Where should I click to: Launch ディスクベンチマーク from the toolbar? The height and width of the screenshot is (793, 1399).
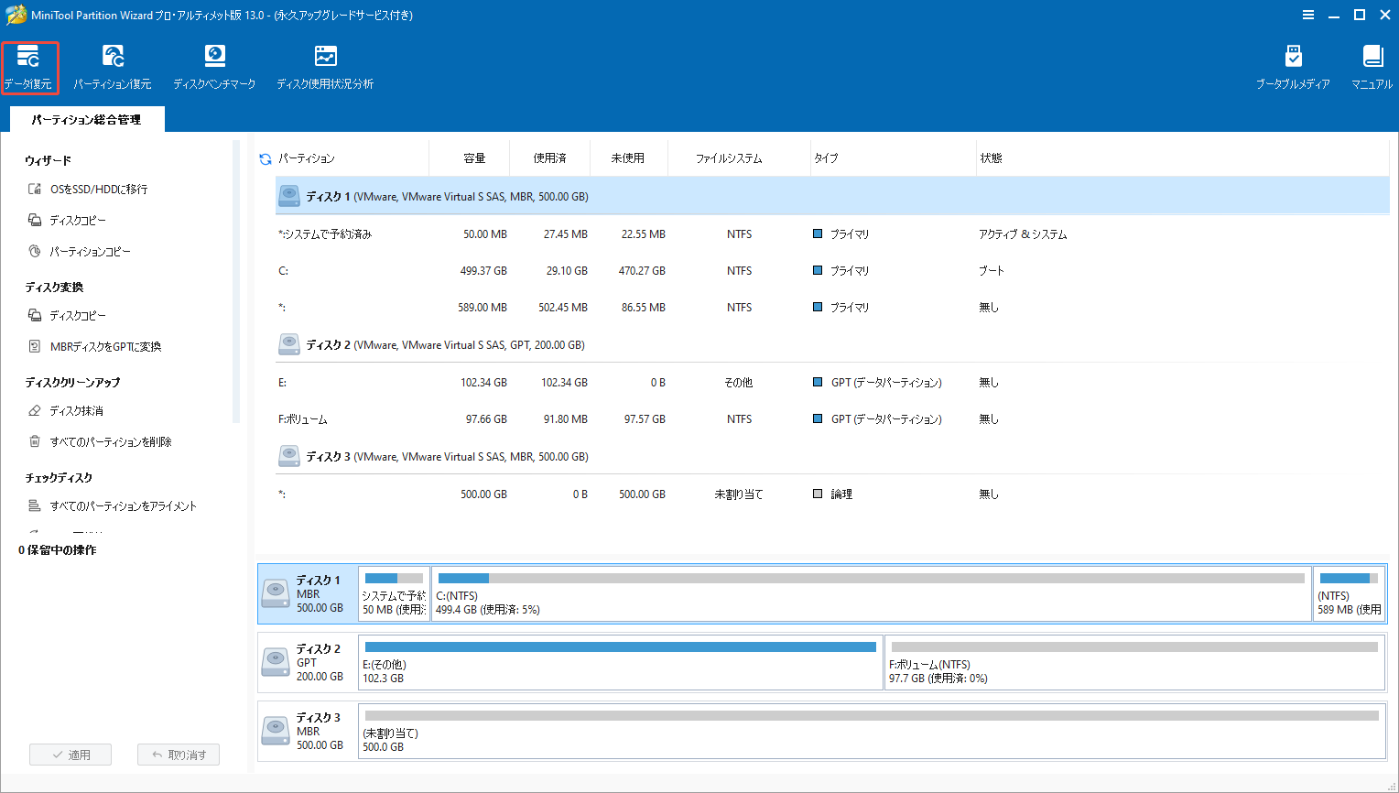point(214,66)
